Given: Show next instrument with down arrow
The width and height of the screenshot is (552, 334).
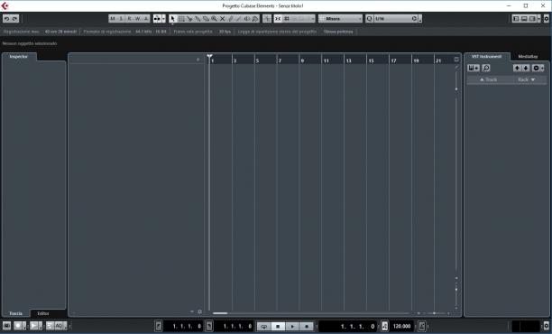Looking at the screenshot, I should pyautogui.click(x=526, y=68).
